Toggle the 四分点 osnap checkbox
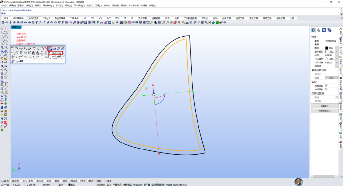This screenshot has width=343, height=186. tap(69, 181)
